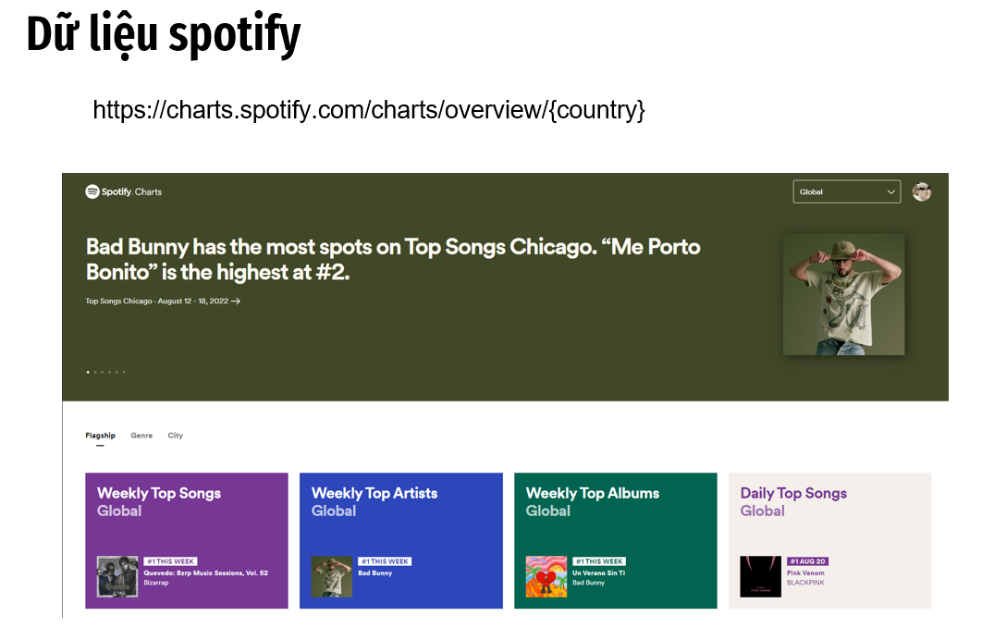
Task: Click the Weekly Top Songs album thumbnail
Action: [117, 577]
